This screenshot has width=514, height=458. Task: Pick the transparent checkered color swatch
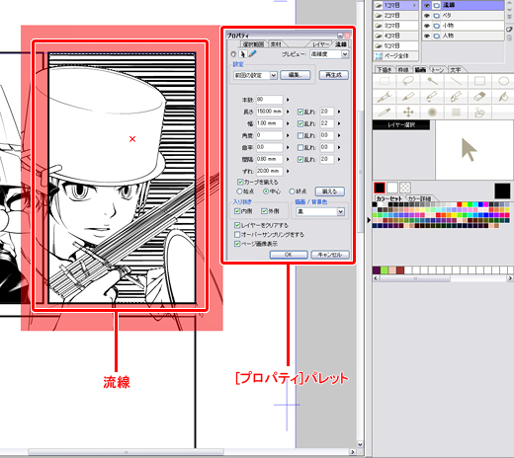[x=405, y=188]
